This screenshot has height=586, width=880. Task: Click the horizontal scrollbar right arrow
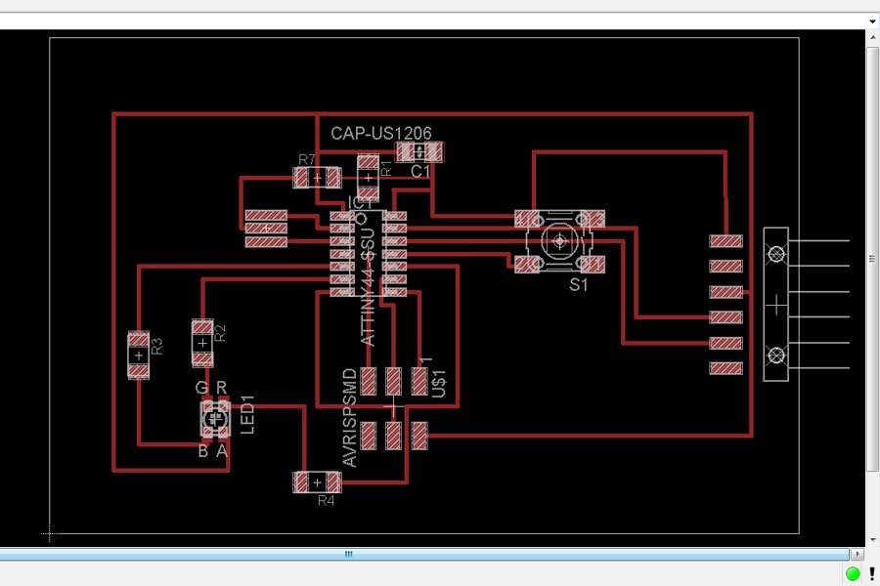[857, 554]
